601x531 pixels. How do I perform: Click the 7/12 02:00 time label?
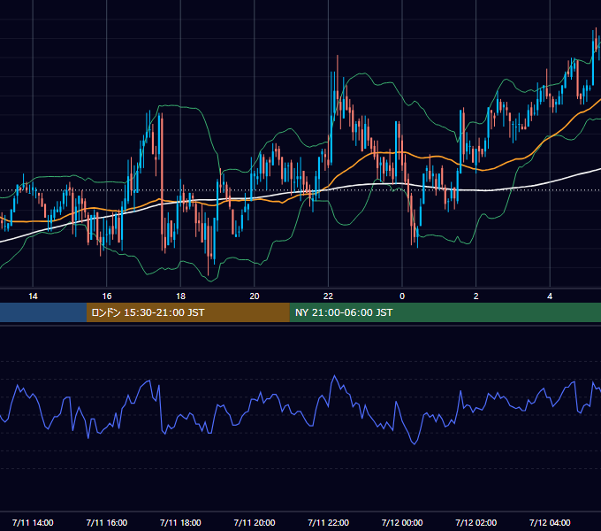[x=476, y=522]
